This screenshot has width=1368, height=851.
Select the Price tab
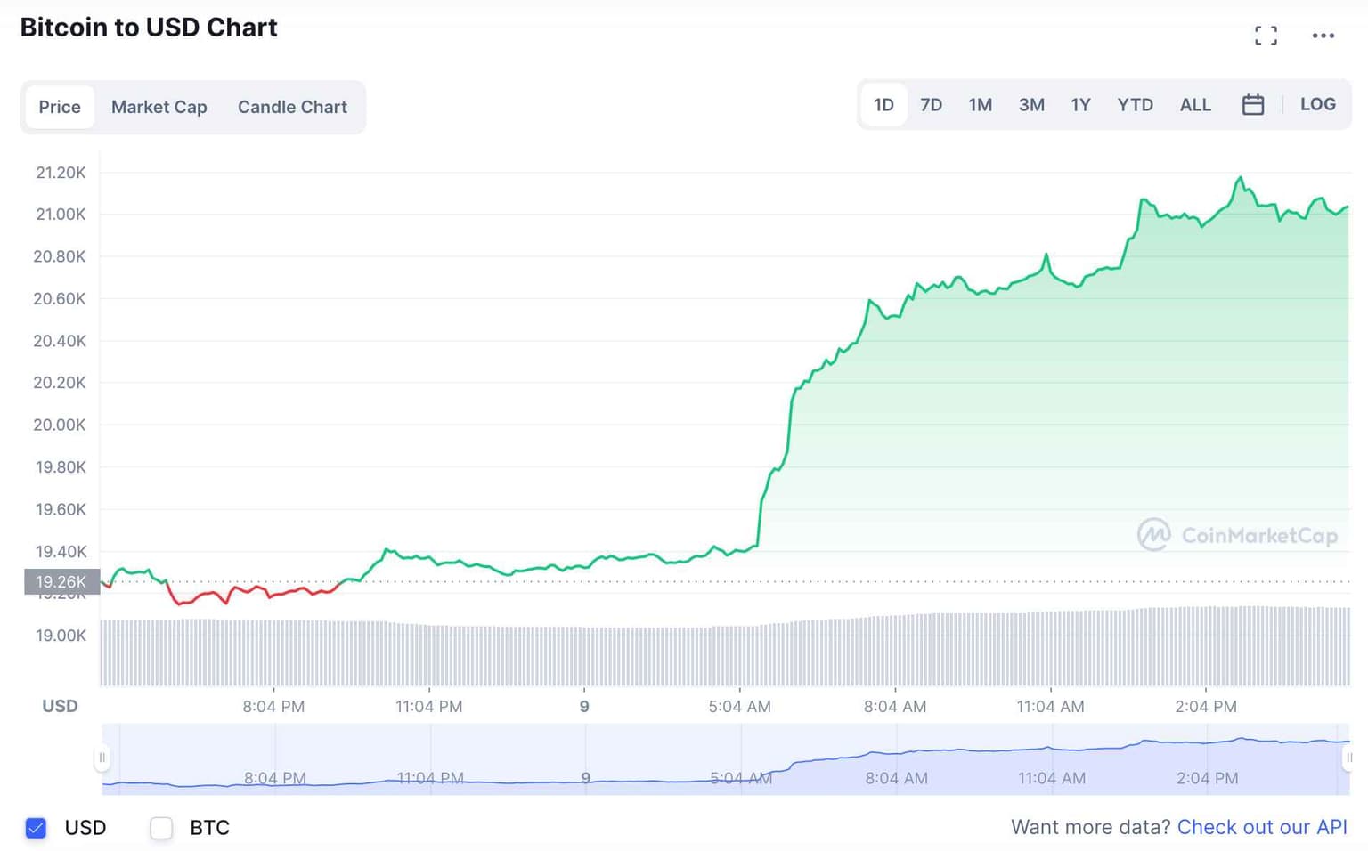(60, 107)
